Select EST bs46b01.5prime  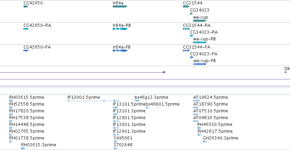click(163, 104)
